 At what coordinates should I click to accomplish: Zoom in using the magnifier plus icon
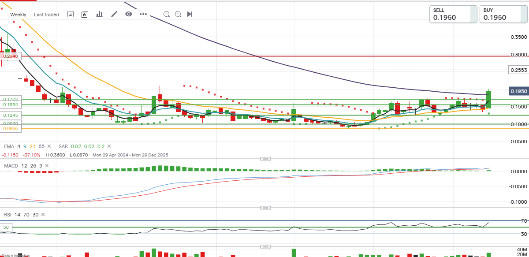click(x=178, y=14)
